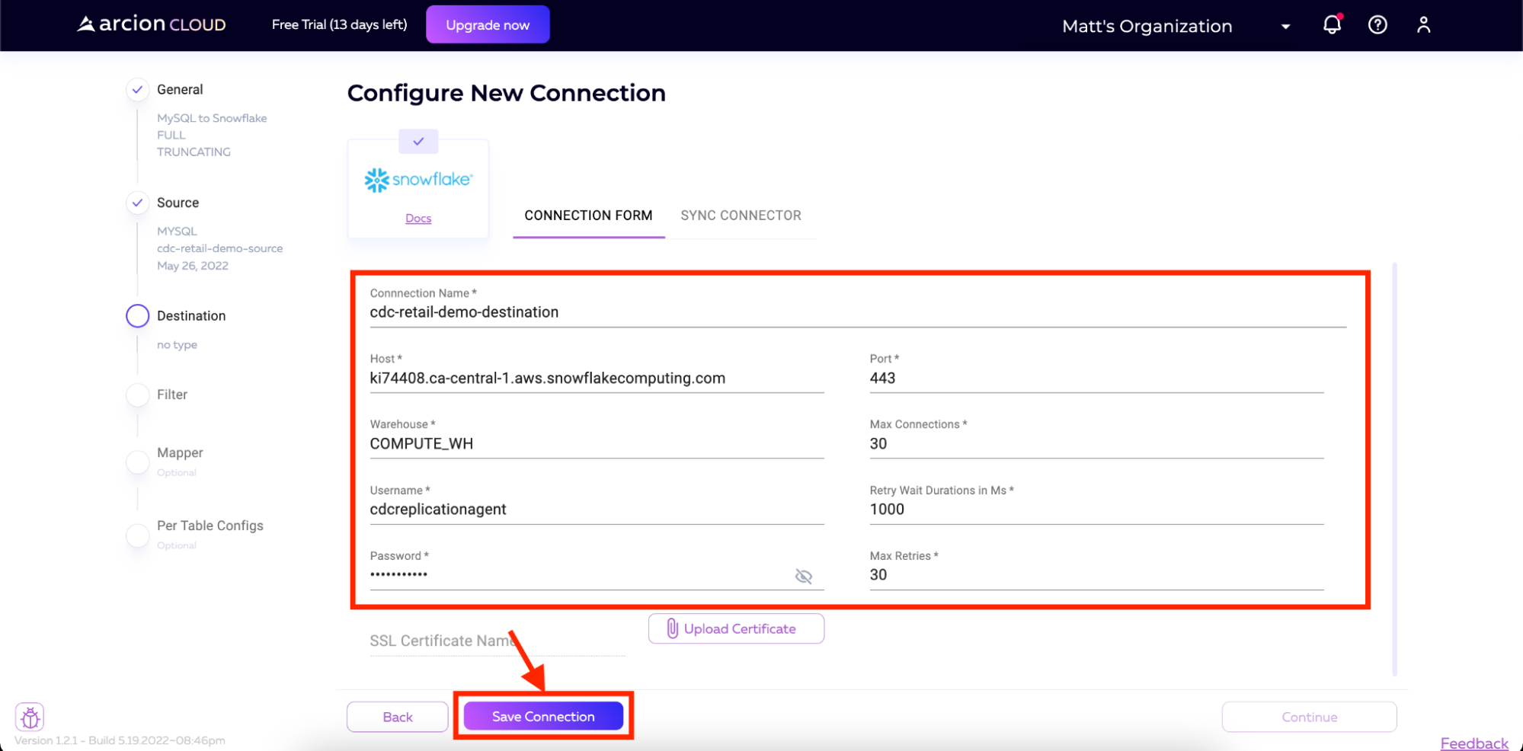1523x751 pixels.
Task: Click the paperclip icon on Upload Certificate
Action: [672, 628]
